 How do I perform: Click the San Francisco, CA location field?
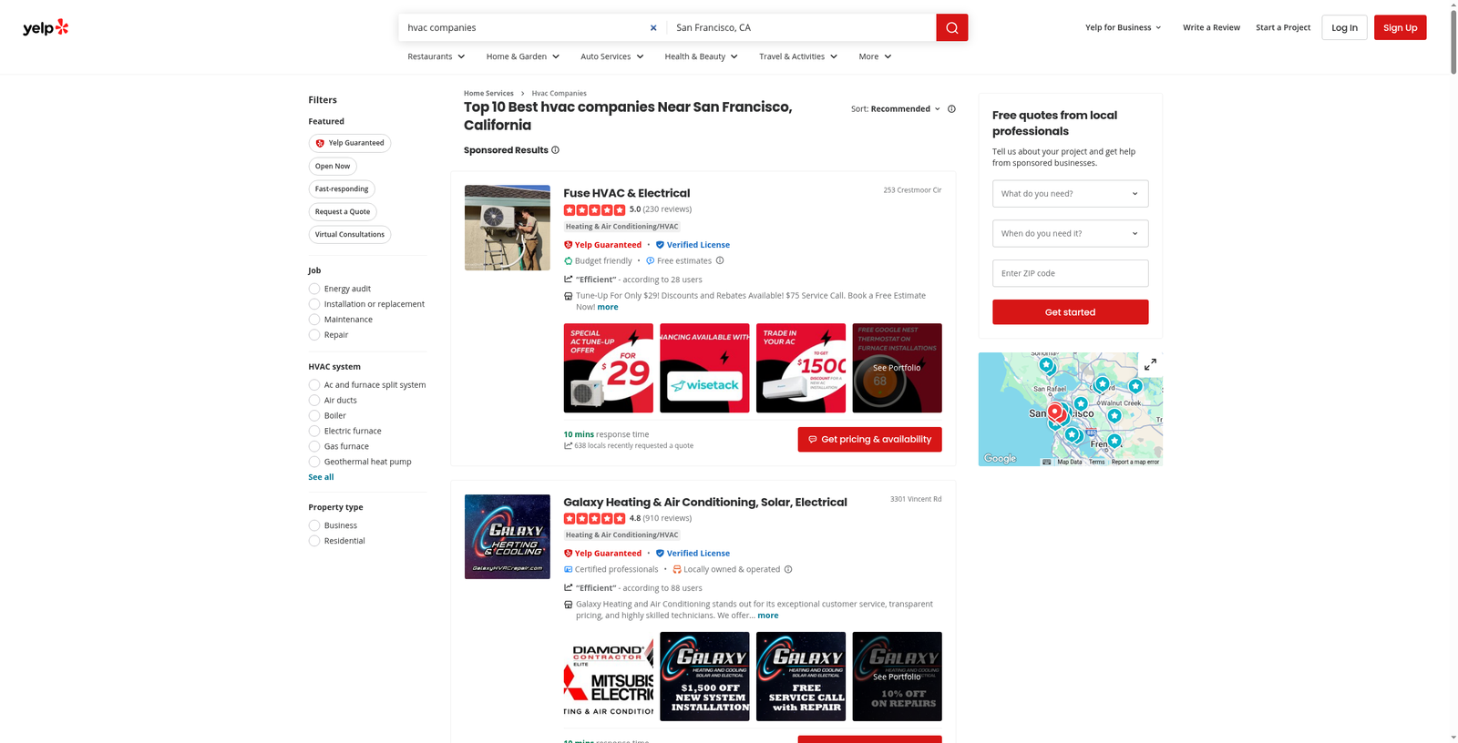pyautogui.click(x=802, y=27)
